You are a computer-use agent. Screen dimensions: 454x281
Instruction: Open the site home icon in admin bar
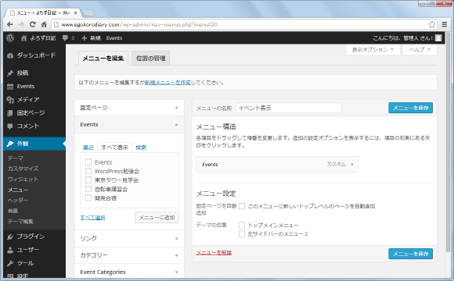(x=23, y=38)
